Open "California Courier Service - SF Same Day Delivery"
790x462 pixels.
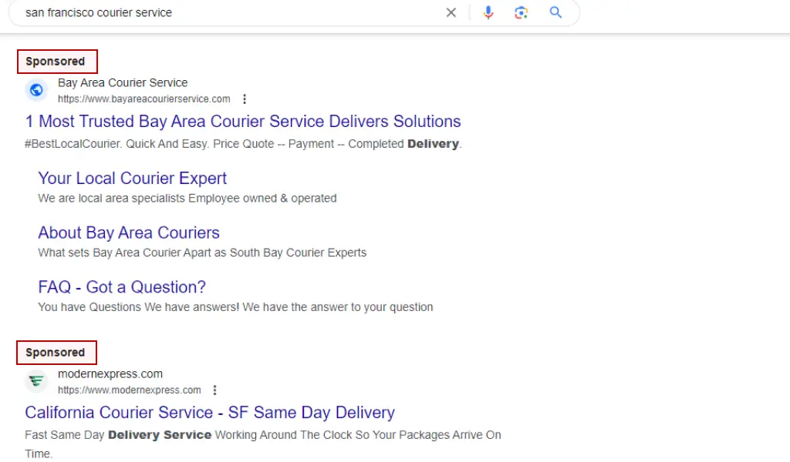210,412
